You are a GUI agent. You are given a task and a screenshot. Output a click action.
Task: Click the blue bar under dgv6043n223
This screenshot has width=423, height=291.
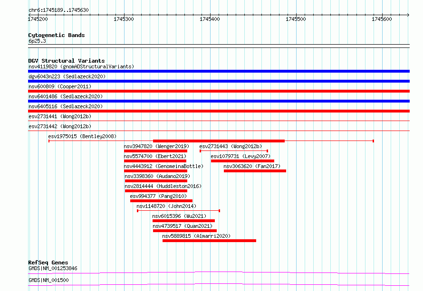(219, 81)
